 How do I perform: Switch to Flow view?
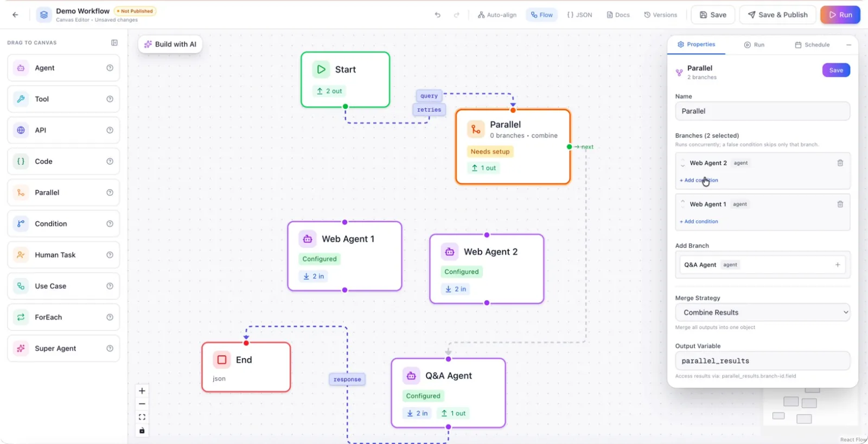click(542, 15)
